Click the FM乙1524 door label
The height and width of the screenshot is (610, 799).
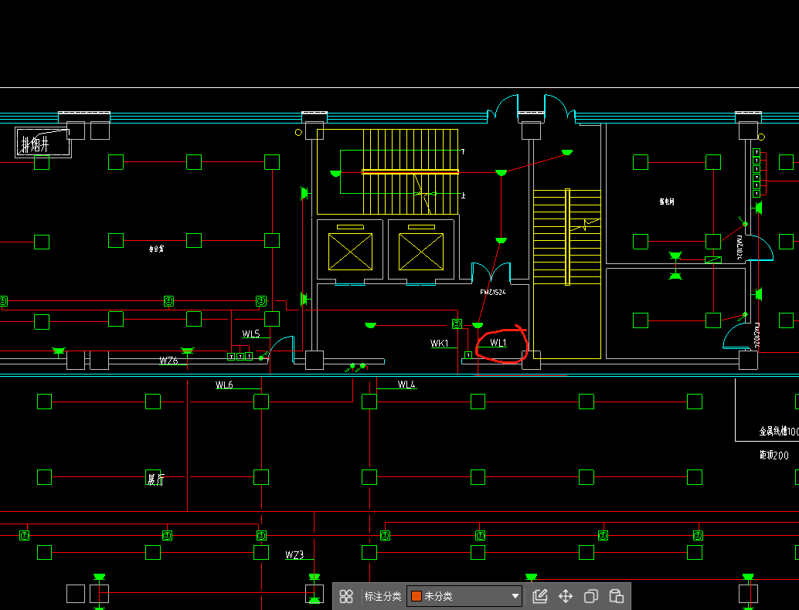(x=493, y=293)
